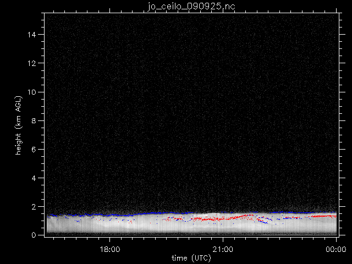Click the 6 km height tick label
The image size is (352, 264).
36,149
